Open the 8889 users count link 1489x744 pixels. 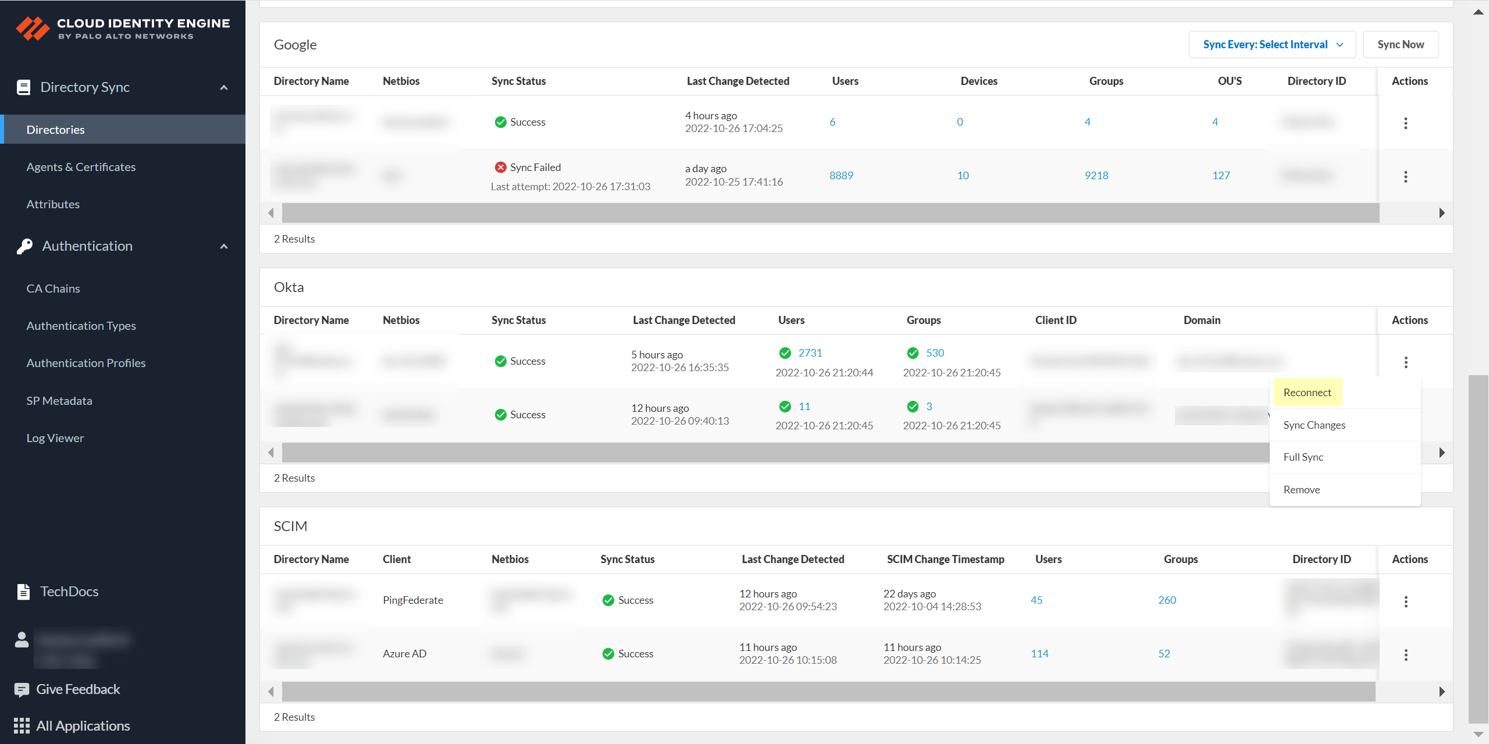point(841,176)
